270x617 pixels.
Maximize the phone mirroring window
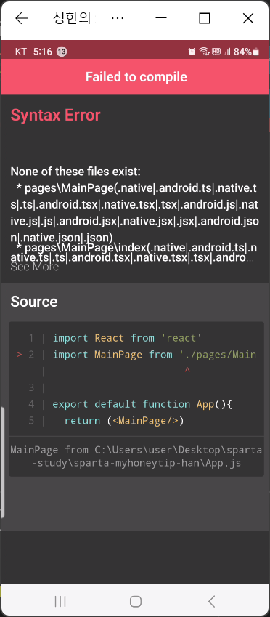point(205,18)
